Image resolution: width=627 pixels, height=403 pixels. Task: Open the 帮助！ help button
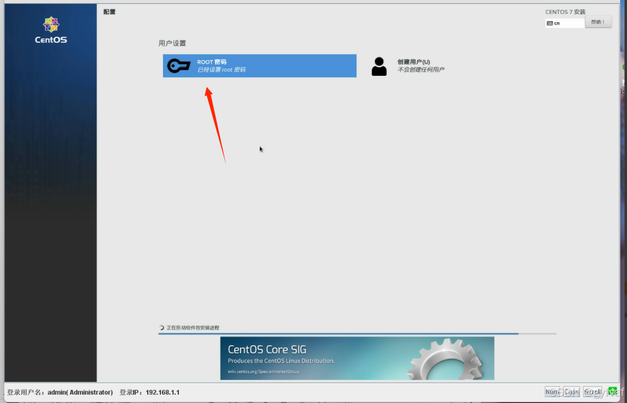598,22
